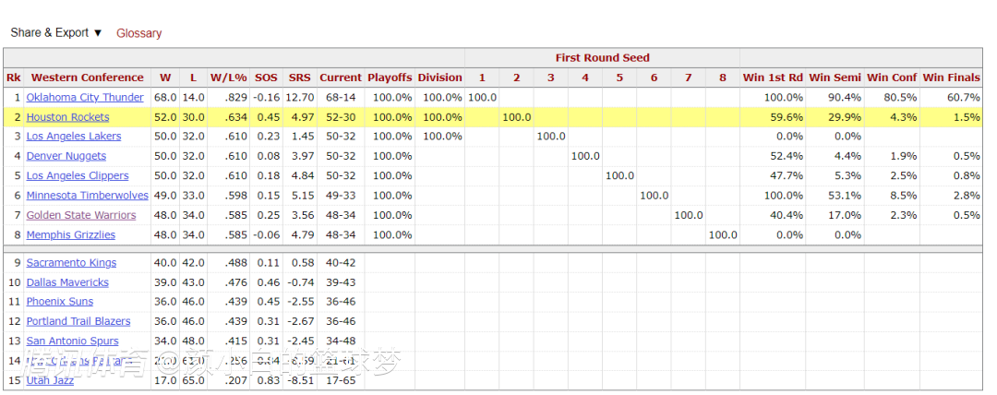Sort by seed 8 column header

click(722, 78)
